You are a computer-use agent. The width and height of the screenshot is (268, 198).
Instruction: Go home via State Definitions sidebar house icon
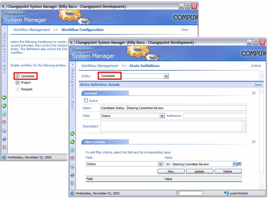(72, 158)
